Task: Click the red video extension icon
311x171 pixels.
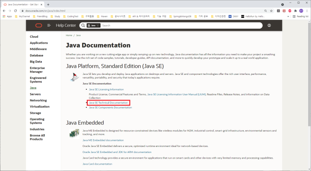Action: [284, 11]
